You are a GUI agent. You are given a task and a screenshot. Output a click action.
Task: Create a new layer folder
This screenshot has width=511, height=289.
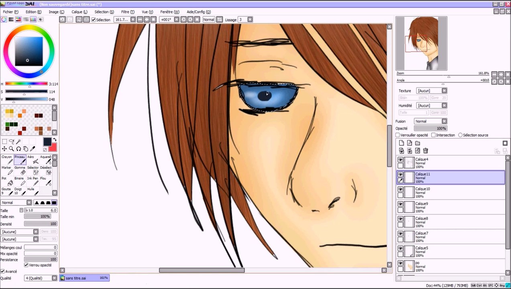click(x=417, y=143)
